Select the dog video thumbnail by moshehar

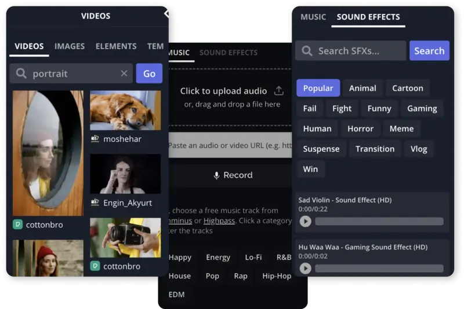point(125,111)
